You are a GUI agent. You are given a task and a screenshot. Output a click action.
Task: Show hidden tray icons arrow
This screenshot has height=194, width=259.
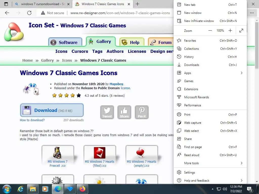click(212, 189)
